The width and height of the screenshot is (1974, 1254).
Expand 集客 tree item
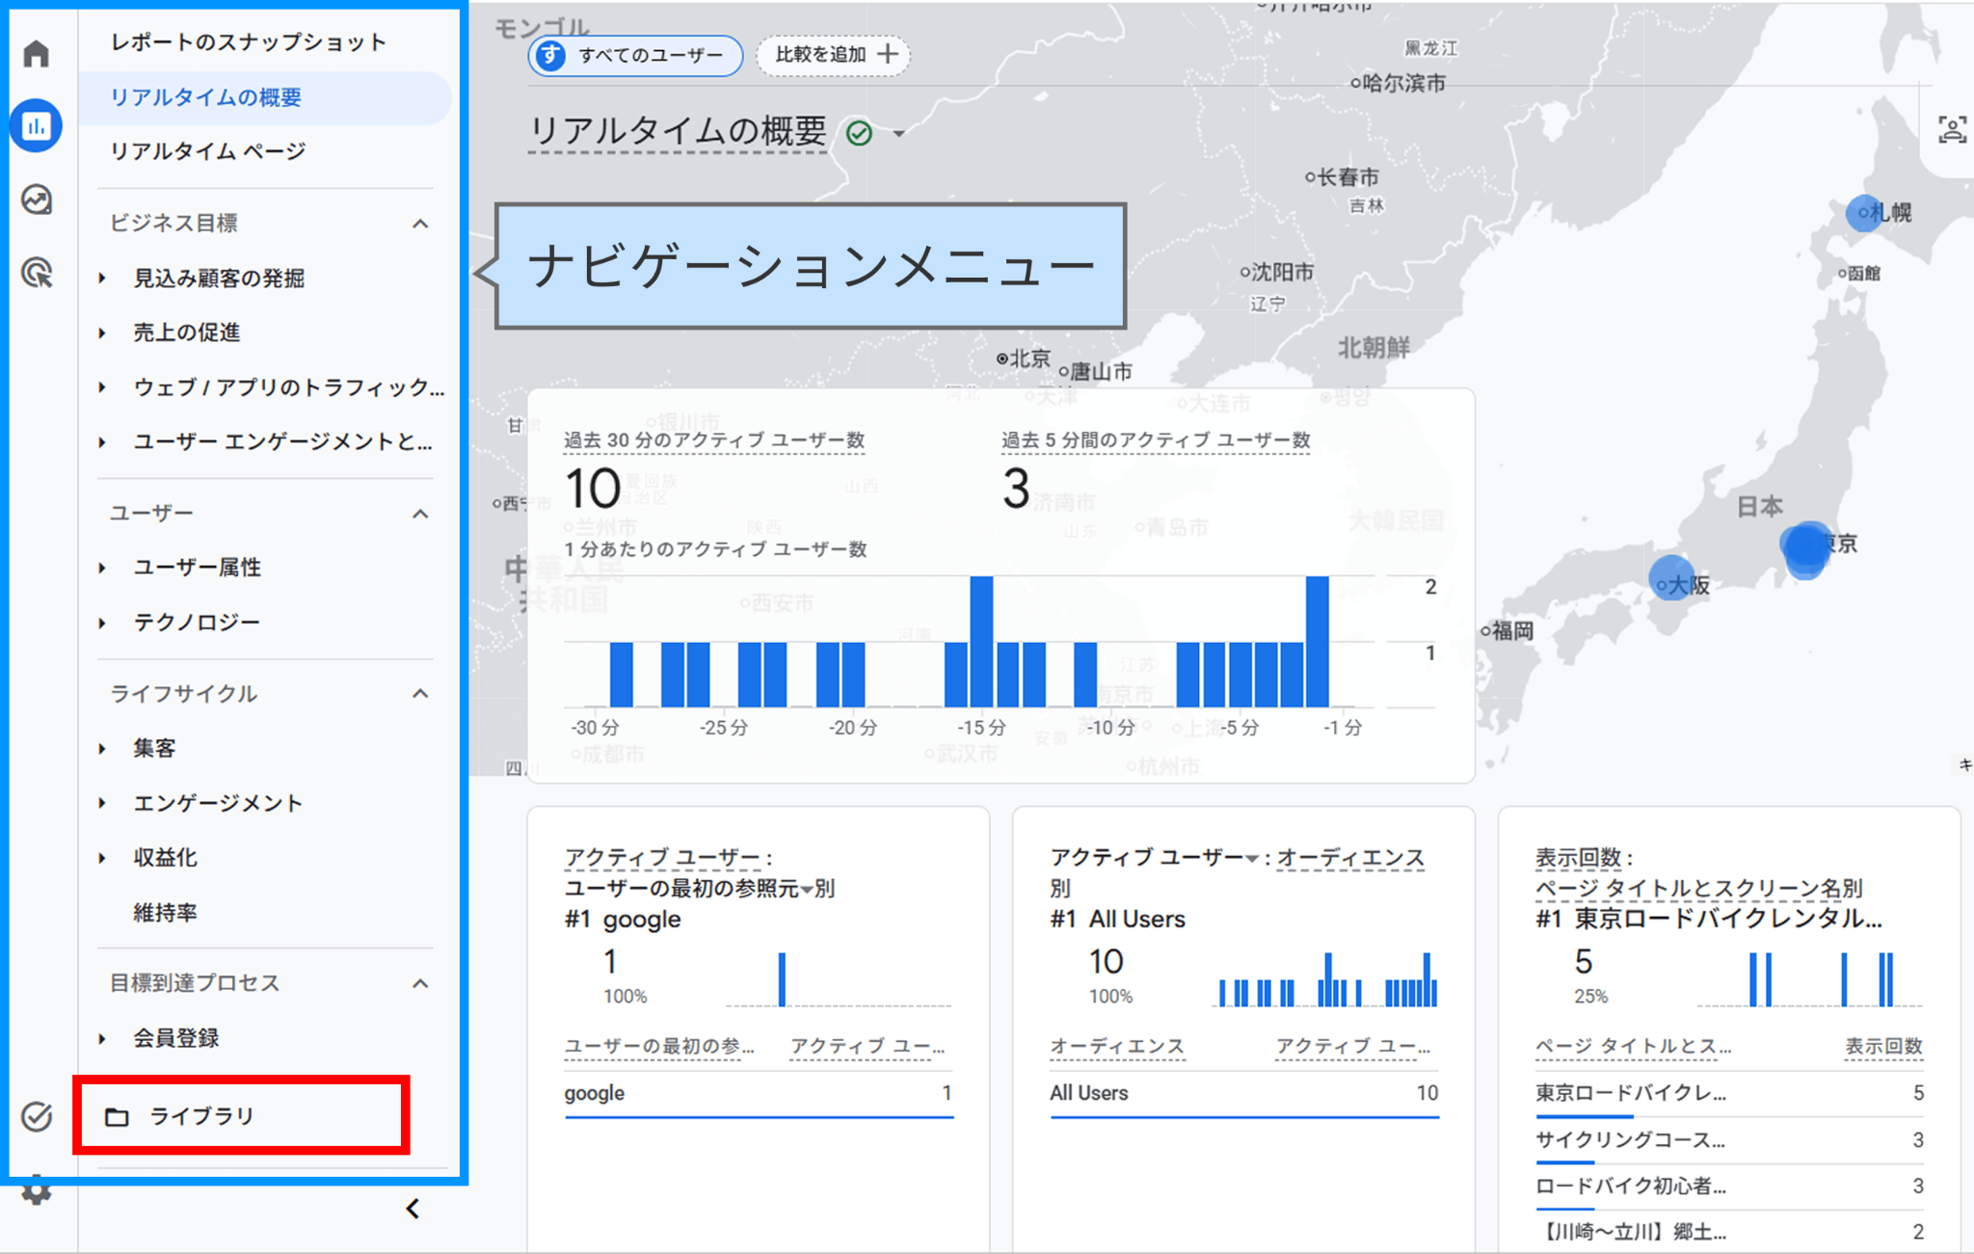pos(102,748)
